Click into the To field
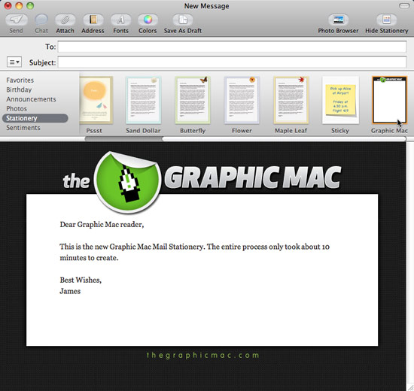The image size is (414, 391). (x=232, y=47)
